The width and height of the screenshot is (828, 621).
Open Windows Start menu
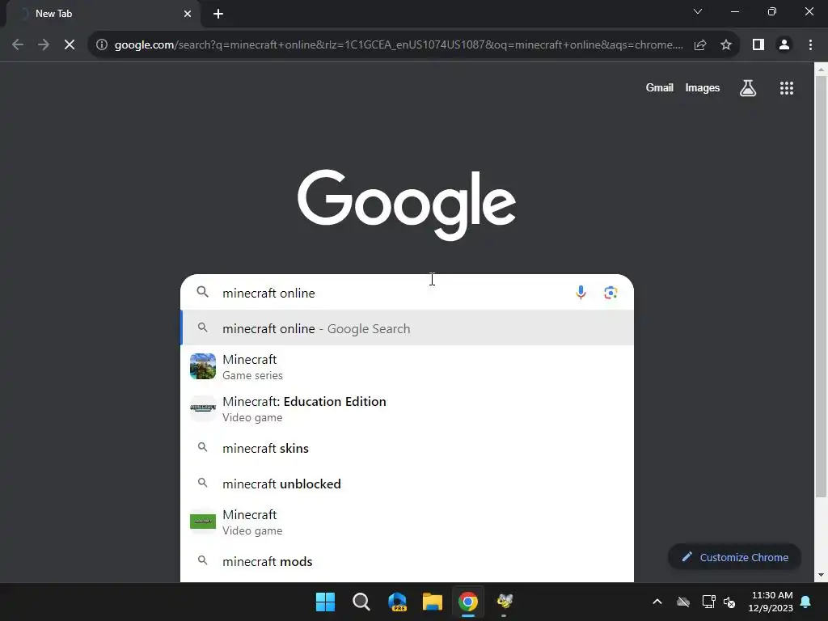325,602
